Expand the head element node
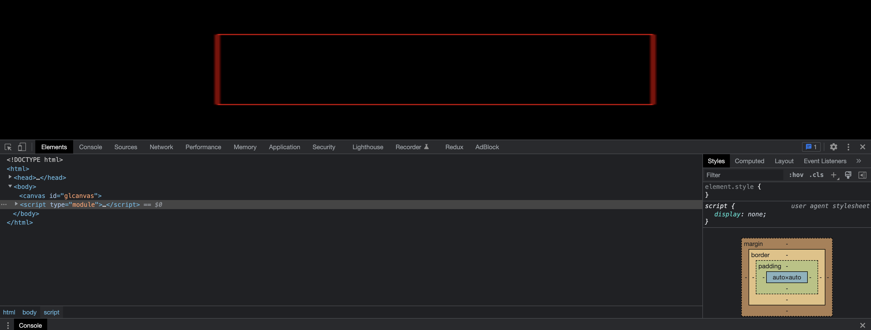This screenshot has width=871, height=330. point(10,177)
